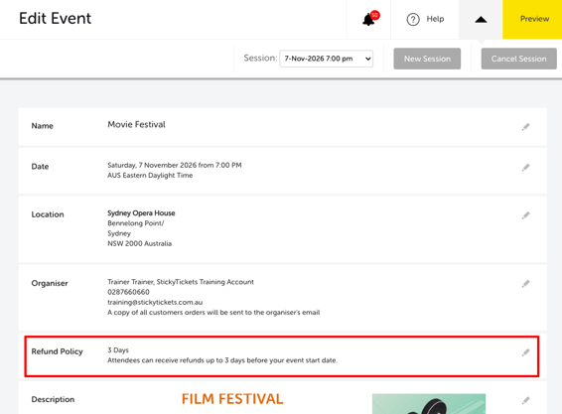Viewport: 562px width, 414px height.
Task: Edit the event Name with pencil icon
Action: pyautogui.click(x=525, y=127)
